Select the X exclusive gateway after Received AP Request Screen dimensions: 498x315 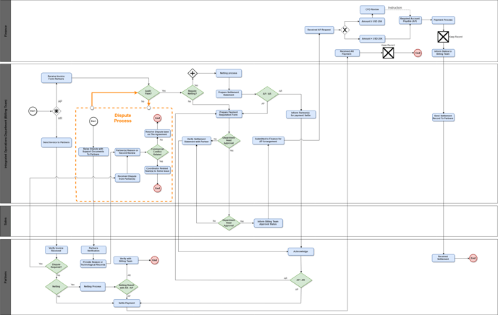click(x=345, y=30)
